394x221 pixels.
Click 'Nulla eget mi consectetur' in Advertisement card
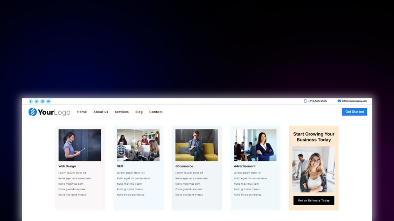click(250, 178)
